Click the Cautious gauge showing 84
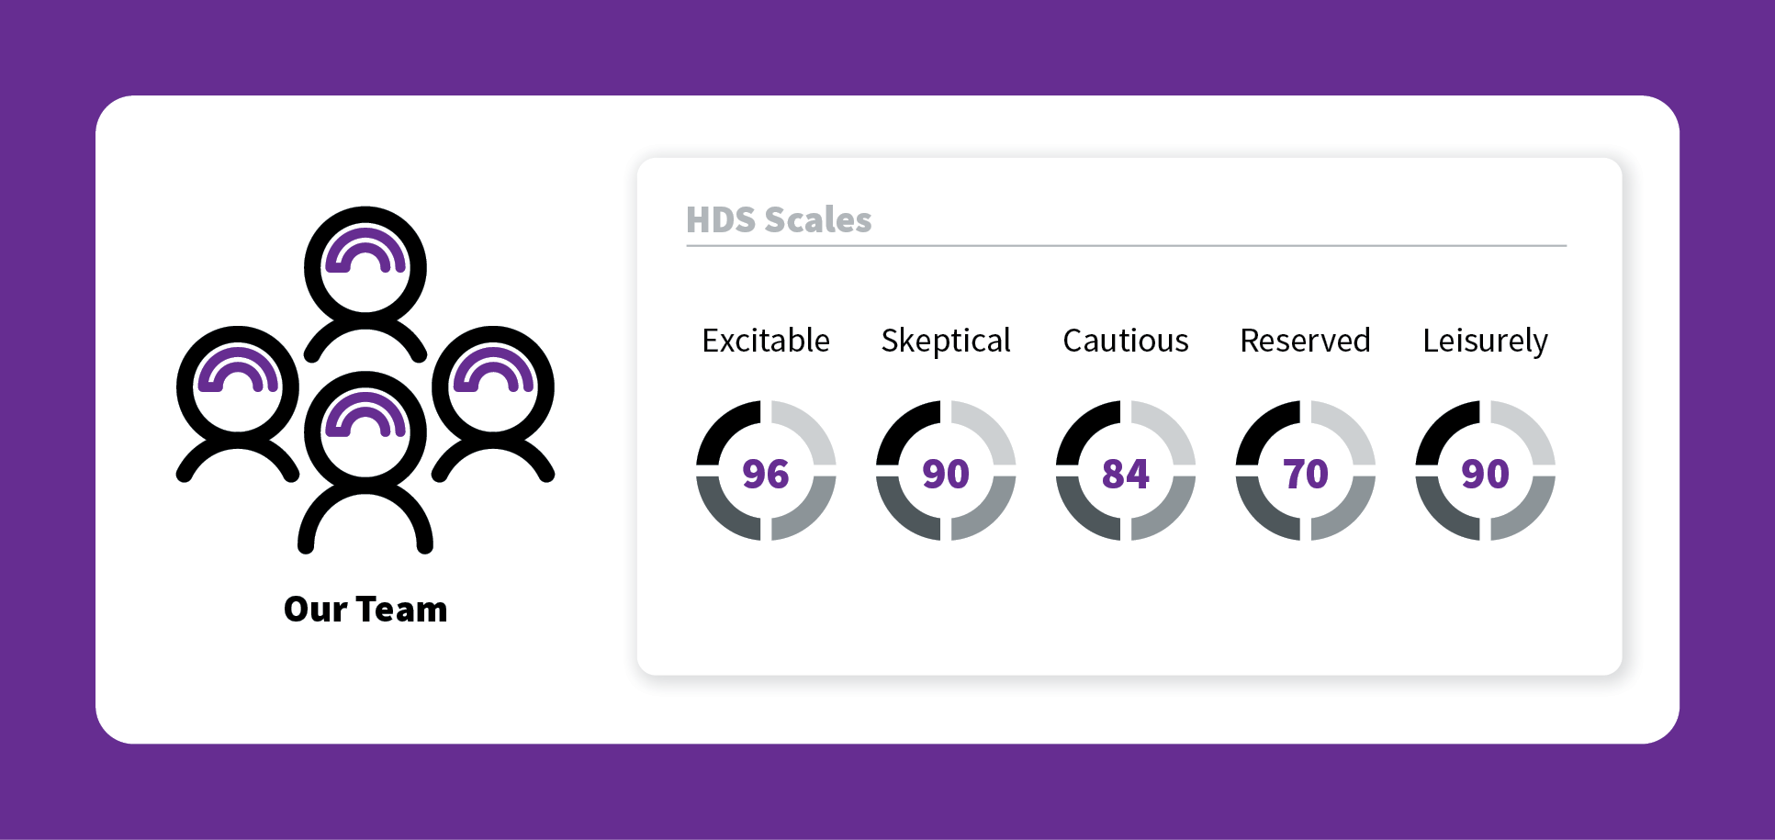The height and width of the screenshot is (840, 1775). click(x=1126, y=470)
